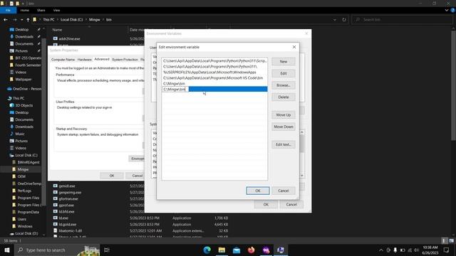Switch to details view icon in status bar
The width and height of the screenshot is (456, 256).
[443, 240]
